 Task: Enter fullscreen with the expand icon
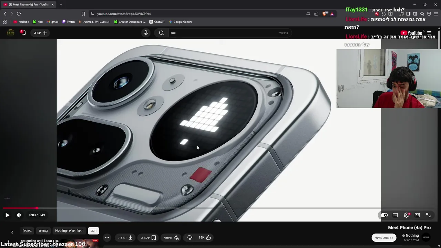click(x=428, y=215)
